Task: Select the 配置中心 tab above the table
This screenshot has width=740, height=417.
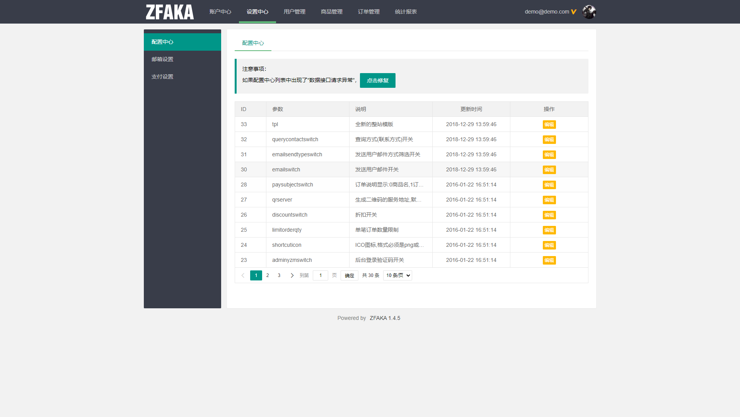Action: point(252,43)
